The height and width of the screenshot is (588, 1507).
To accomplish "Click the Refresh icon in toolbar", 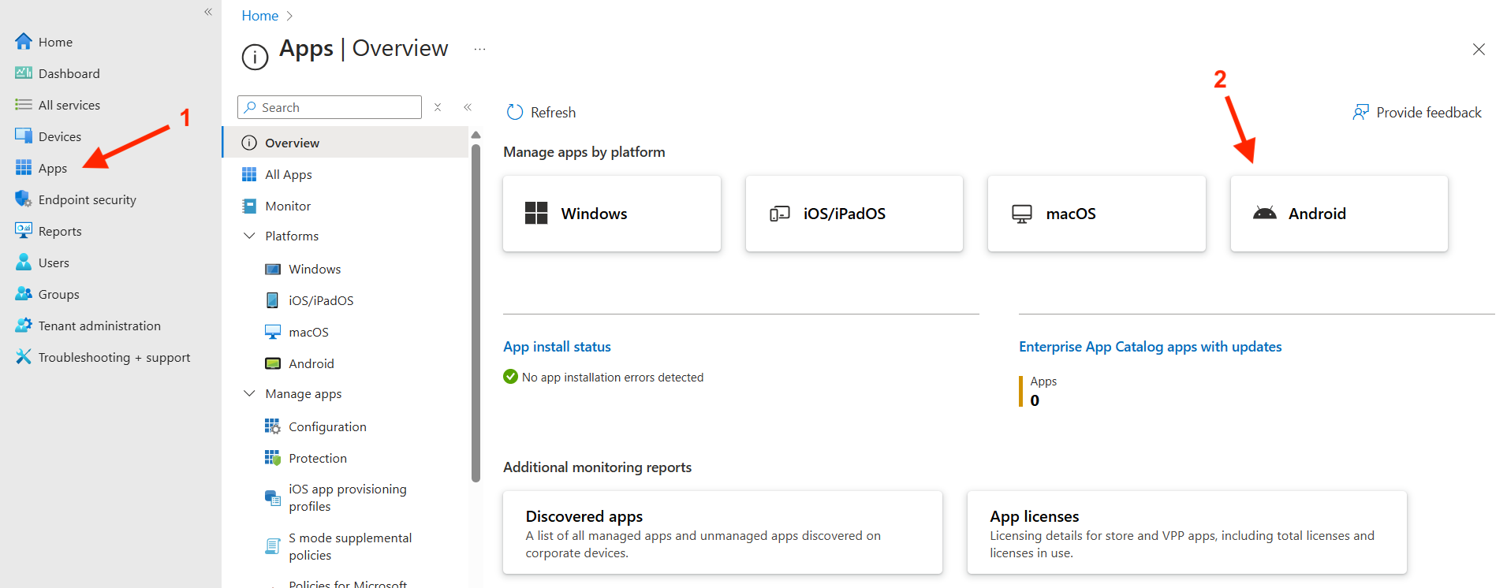I will click(x=515, y=113).
